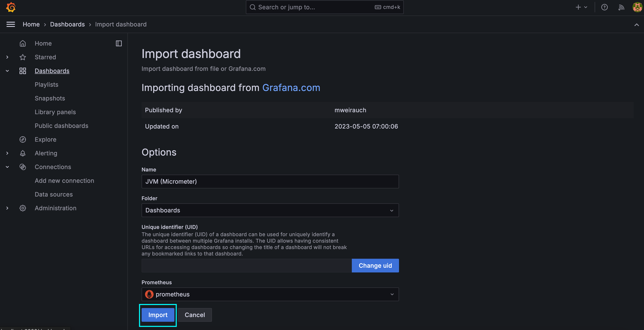Click the publisher name mweirauch

(x=350, y=110)
